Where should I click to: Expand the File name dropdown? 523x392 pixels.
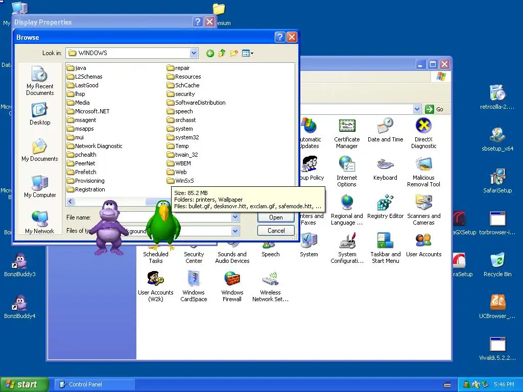click(x=235, y=217)
